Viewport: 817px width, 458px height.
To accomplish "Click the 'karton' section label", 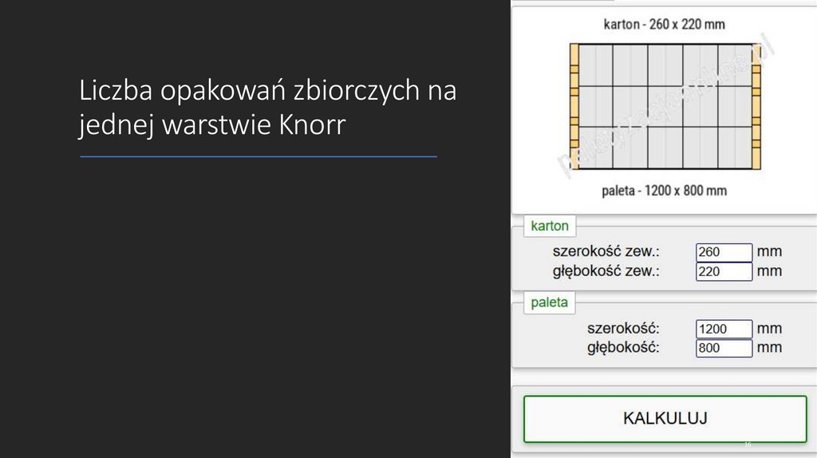I will pyautogui.click(x=549, y=226).
